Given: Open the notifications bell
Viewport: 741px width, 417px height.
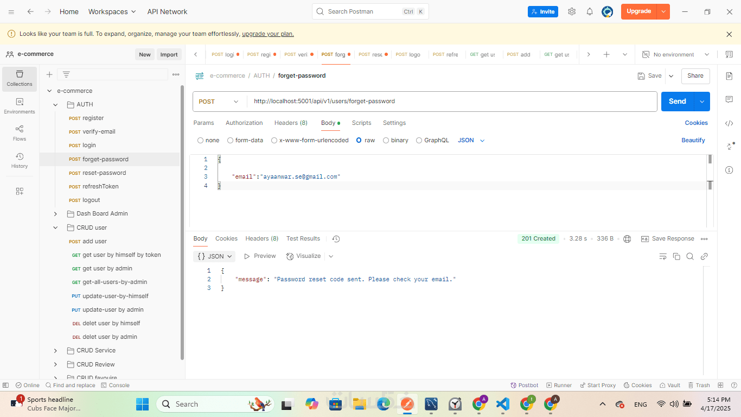Looking at the screenshot, I should coord(590,11).
